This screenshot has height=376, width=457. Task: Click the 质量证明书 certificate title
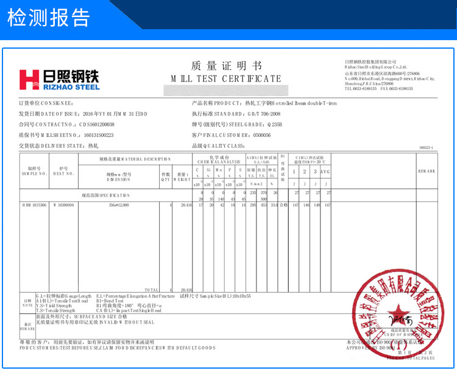coord(225,66)
